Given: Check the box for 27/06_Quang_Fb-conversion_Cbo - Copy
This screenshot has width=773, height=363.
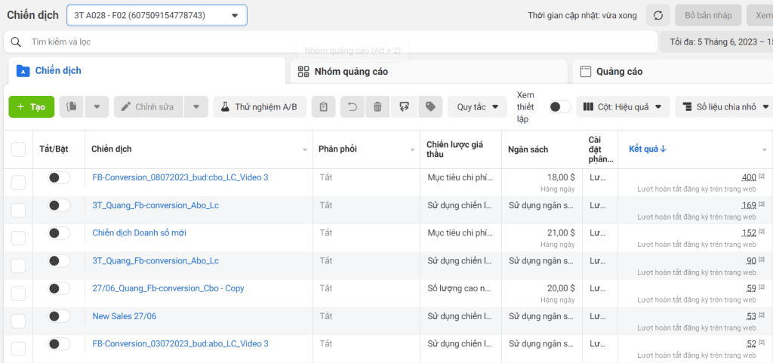Looking at the screenshot, I should 18,294.
